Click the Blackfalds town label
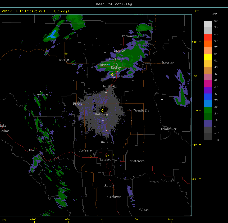 click(x=117, y=59)
